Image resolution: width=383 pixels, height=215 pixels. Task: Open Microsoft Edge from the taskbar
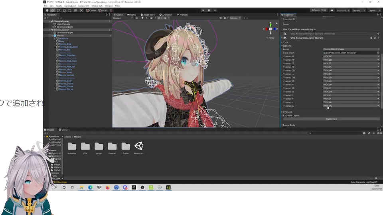pos(91,188)
